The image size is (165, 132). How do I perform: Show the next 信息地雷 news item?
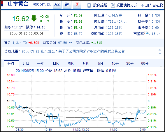point(160,53)
